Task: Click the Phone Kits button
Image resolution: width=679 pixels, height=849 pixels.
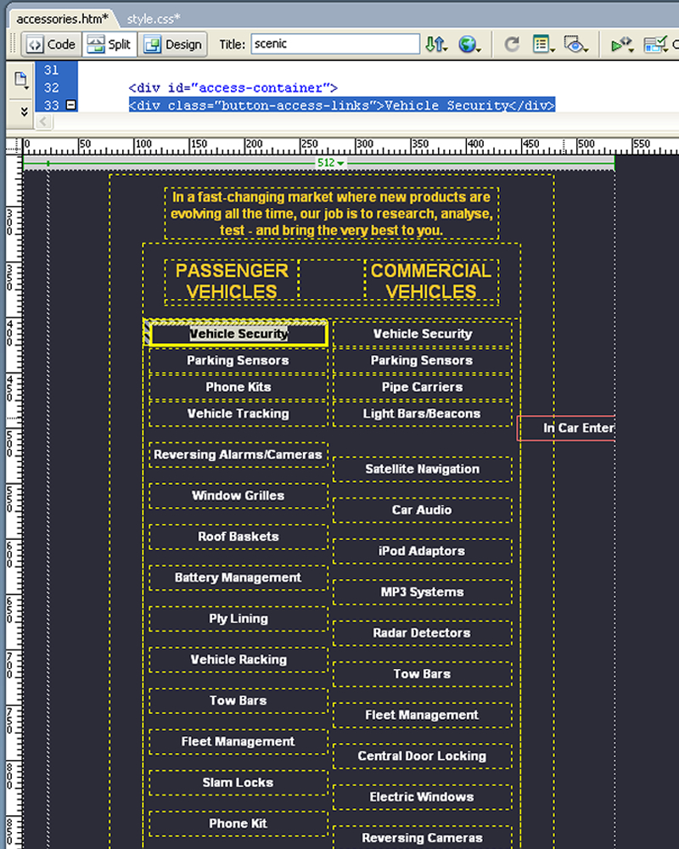Action: pos(238,386)
